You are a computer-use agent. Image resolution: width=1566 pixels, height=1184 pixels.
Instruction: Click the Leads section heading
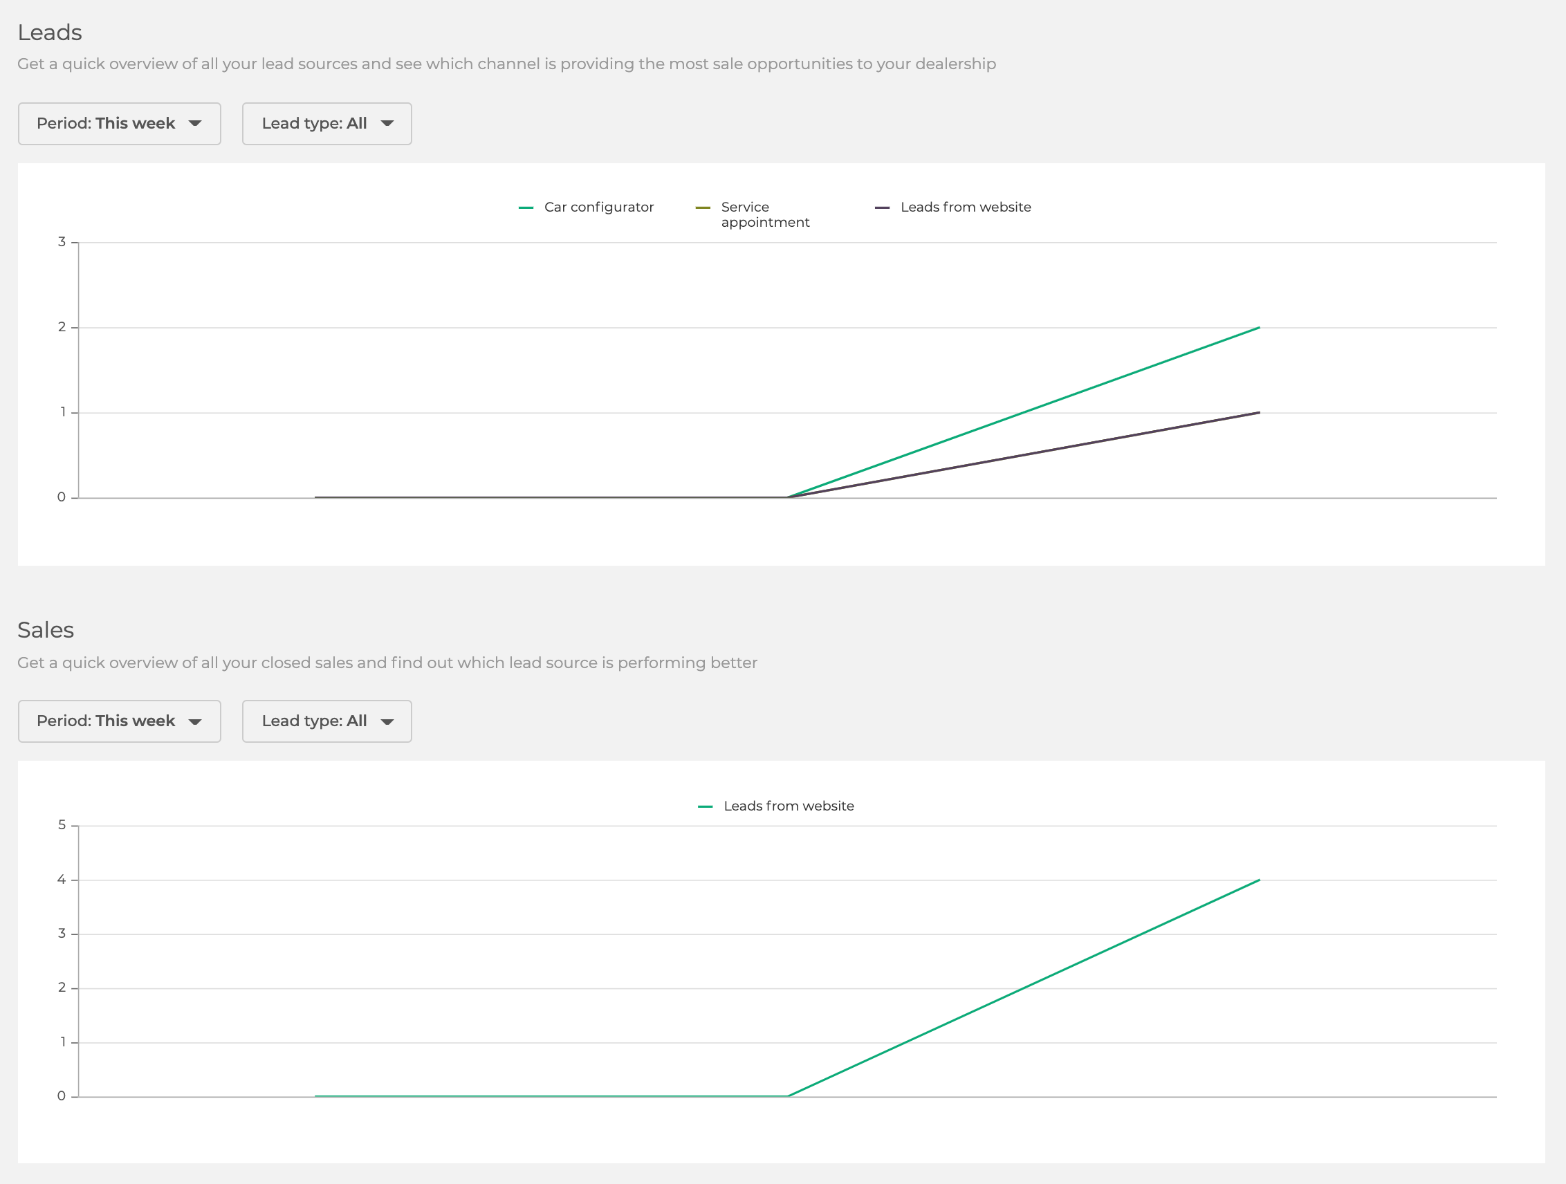50,33
